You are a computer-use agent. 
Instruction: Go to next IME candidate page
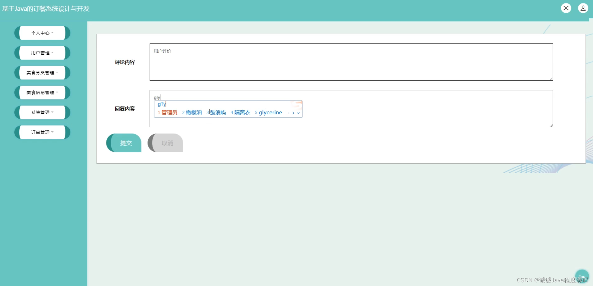point(293,113)
